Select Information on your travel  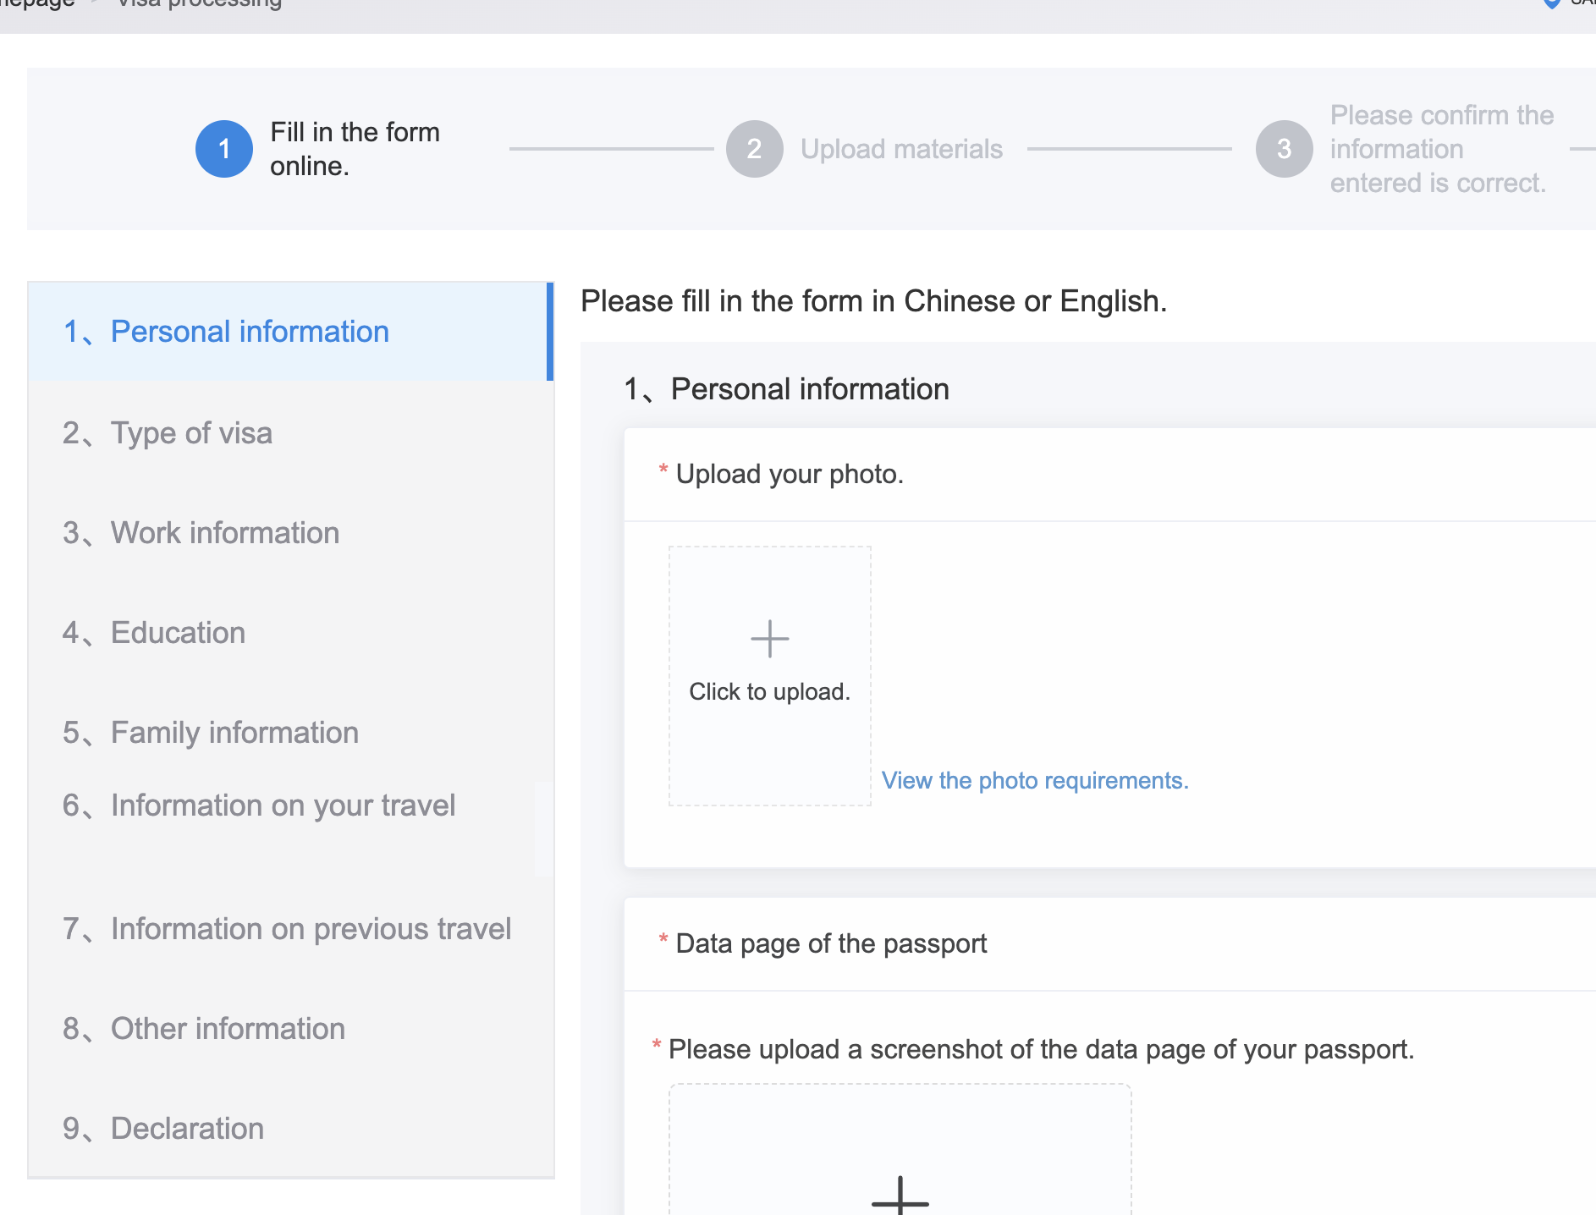point(283,805)
